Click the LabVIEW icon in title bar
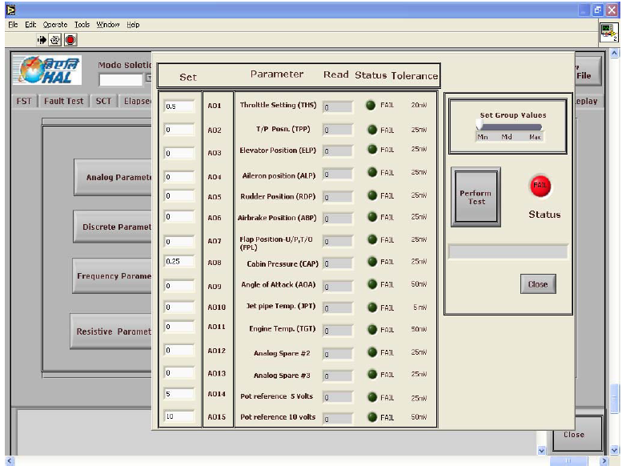626x466 pixels. click(7, 10)
